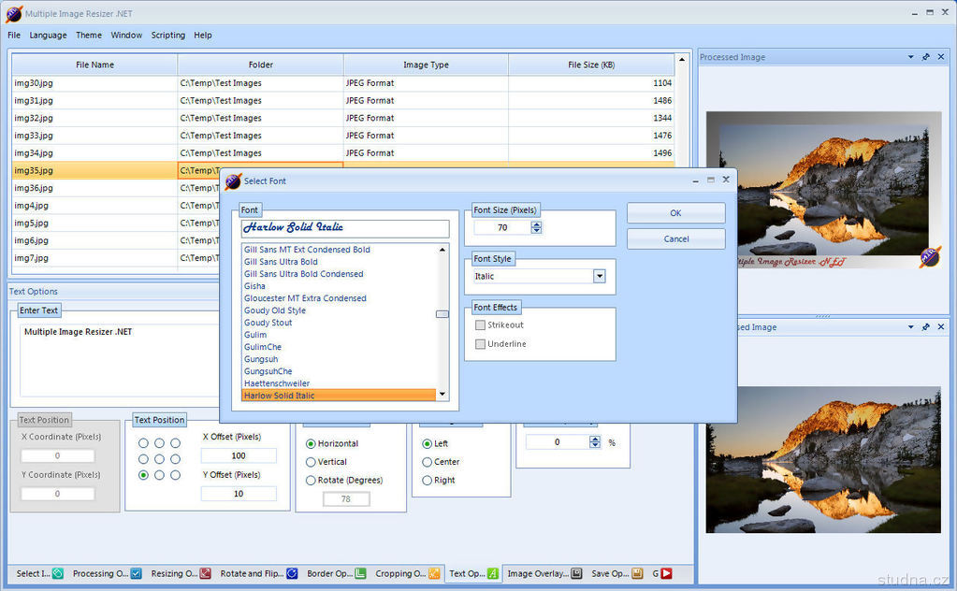
Task: Open the Processing Options tab icon
Action: pyautogui.click(x=137, y=573)
